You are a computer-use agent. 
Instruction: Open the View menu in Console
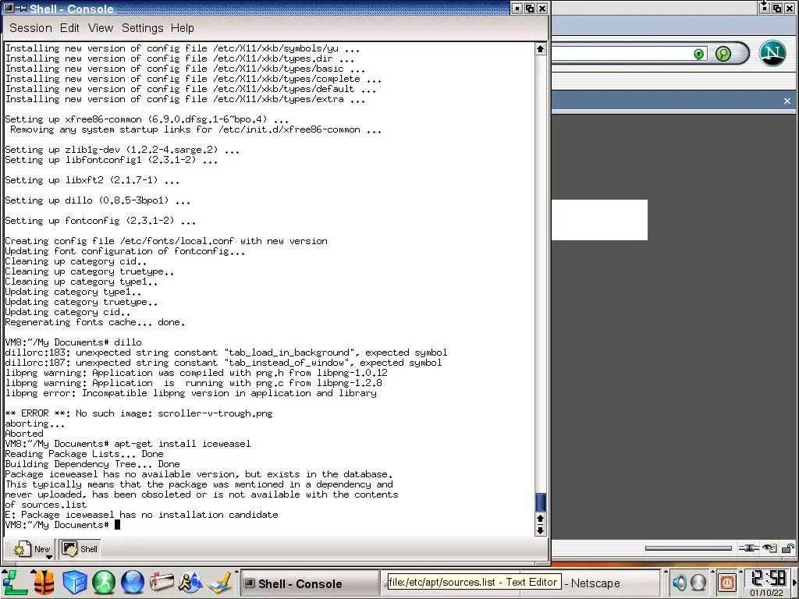101,28
